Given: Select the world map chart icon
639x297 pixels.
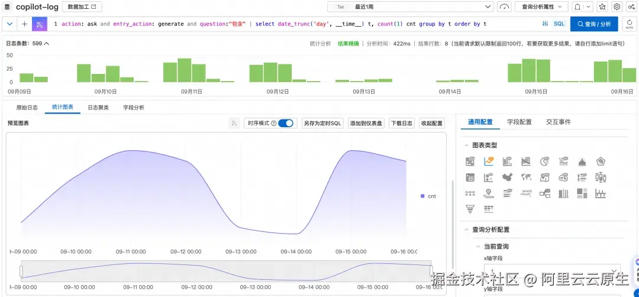Looking at the screenshot, I should tap(526, 177).
